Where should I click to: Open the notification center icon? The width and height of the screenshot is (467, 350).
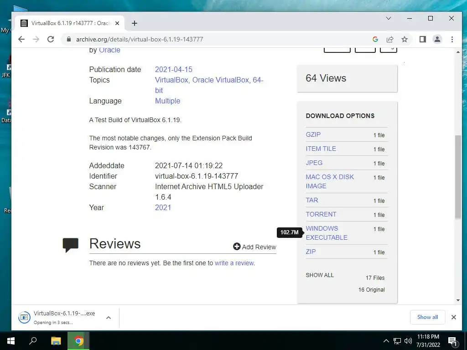tap(452, 341)
